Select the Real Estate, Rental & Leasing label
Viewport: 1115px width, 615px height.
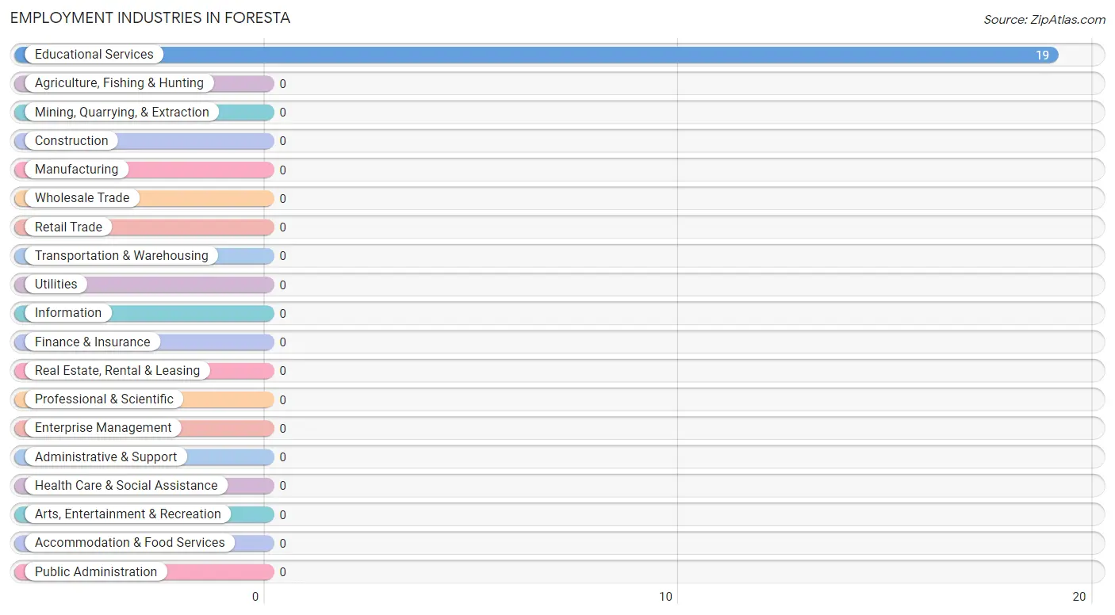(117, 371)
